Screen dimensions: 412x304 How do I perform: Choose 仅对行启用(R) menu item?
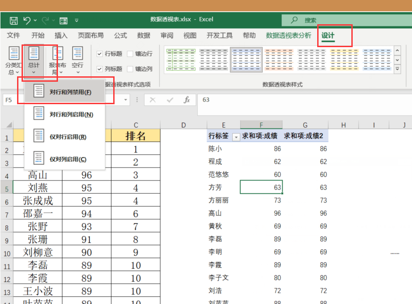click(x=65, y=137)
